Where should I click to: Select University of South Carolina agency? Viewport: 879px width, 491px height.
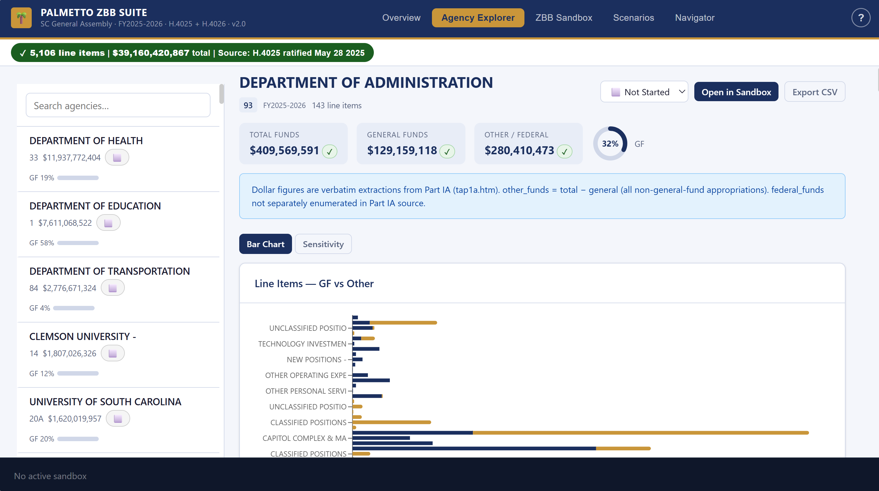[x=118, y=420]
